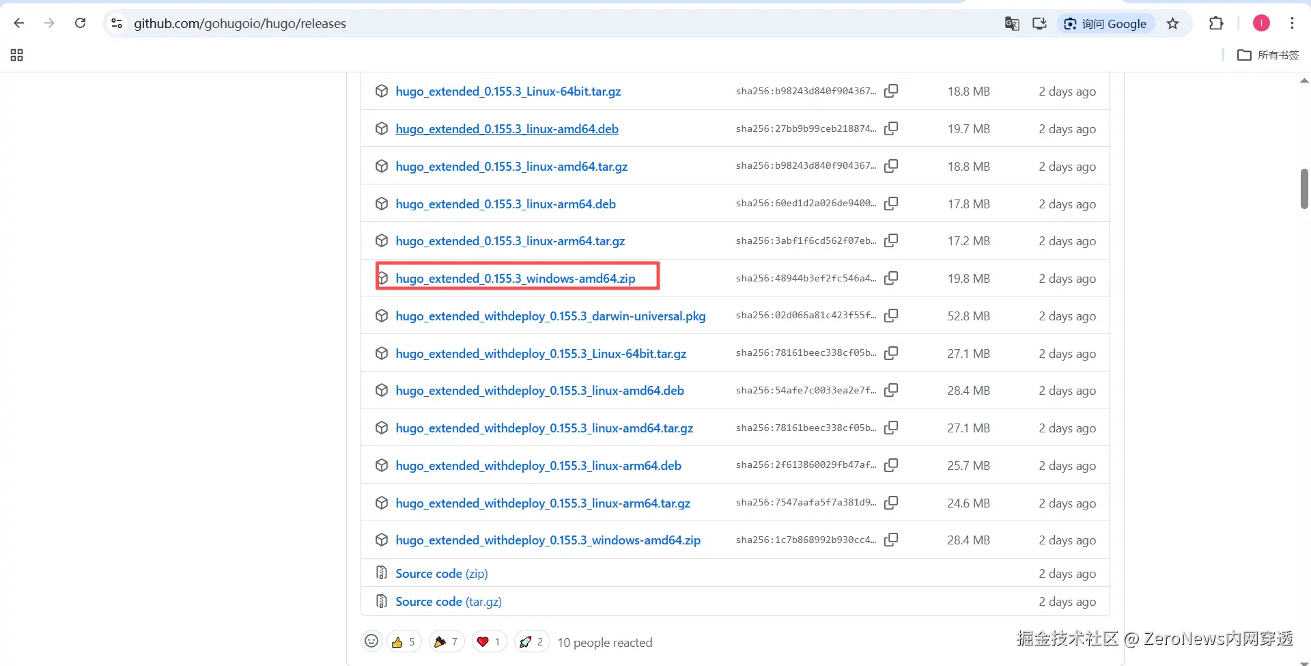Select hash text "sha256:02d066a81c423f55f…"

(806, 316)
